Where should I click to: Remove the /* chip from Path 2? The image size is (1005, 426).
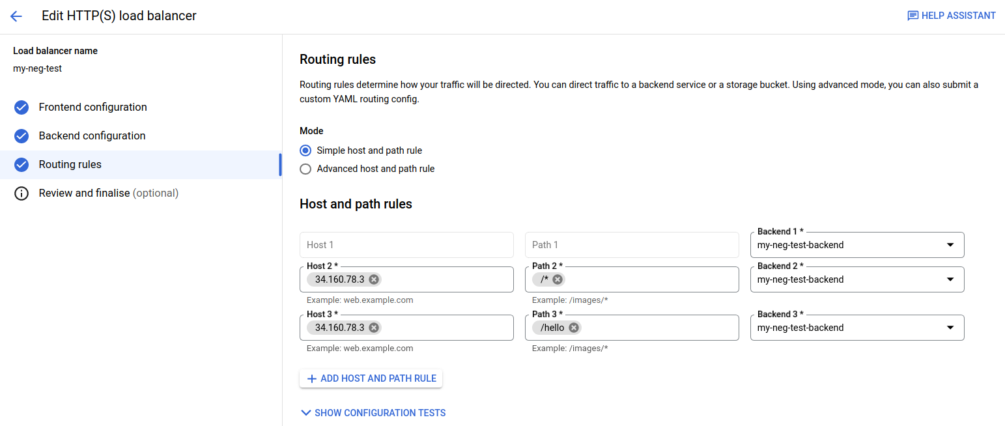[558, 279]
